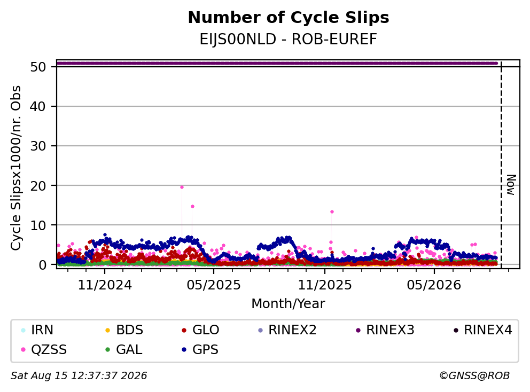Click the GAL legend color dot
The height and width of the screenshot is (392, 530).
(108, 350)
